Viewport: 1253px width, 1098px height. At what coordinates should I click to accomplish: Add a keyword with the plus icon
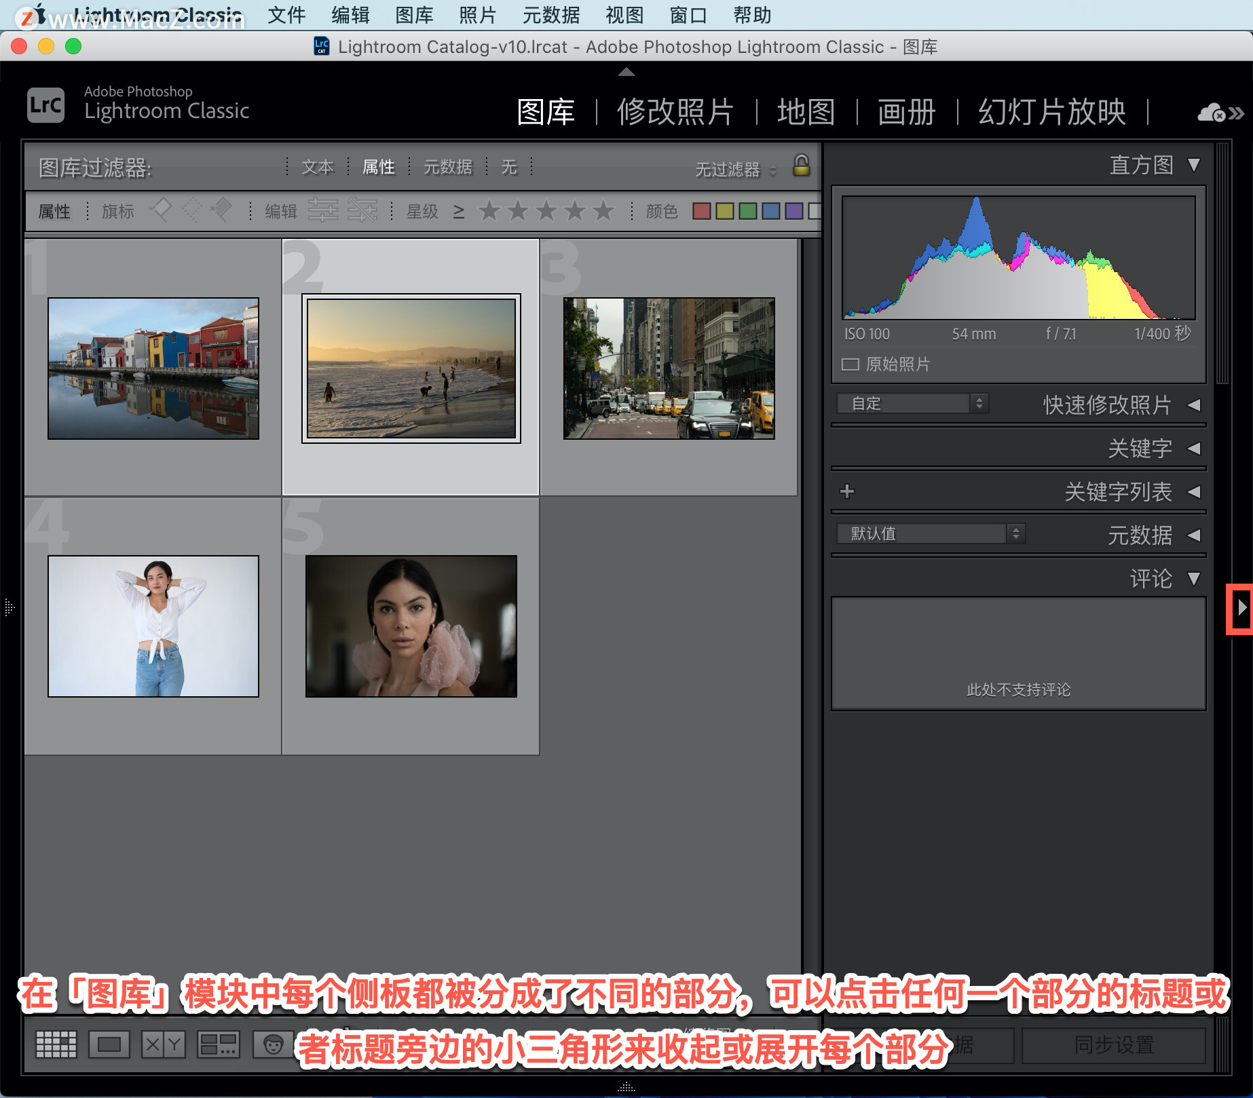[x=847, y=491]
